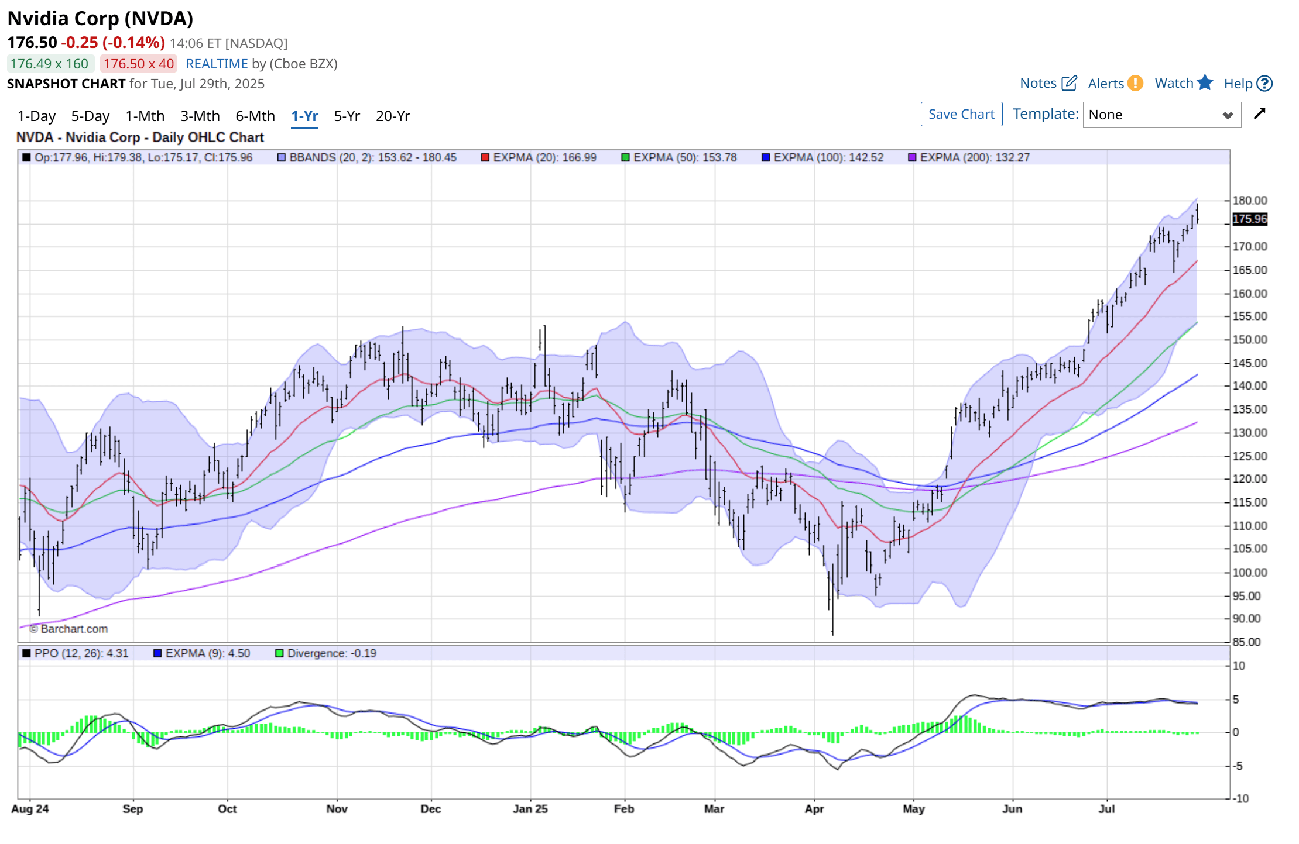
Task: Select the 5-Yr timeframe tab
Action: [347, 116]
